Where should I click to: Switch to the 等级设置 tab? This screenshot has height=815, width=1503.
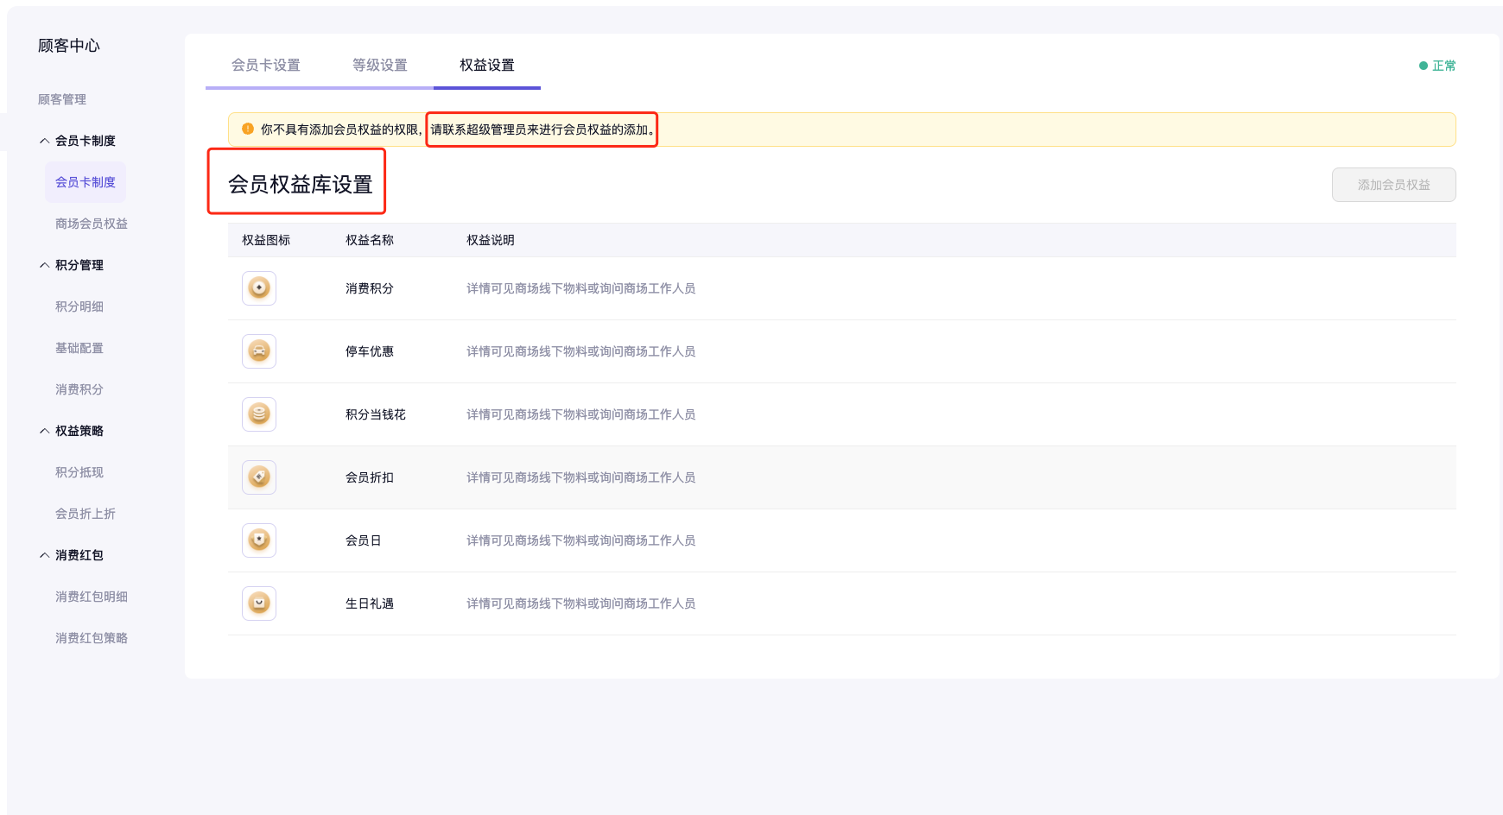380,66
